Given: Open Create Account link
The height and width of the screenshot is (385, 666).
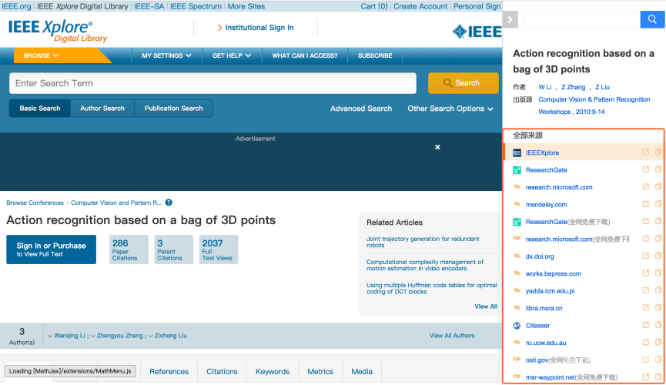Looking at the screenshot, I should (x=420, y=6).
